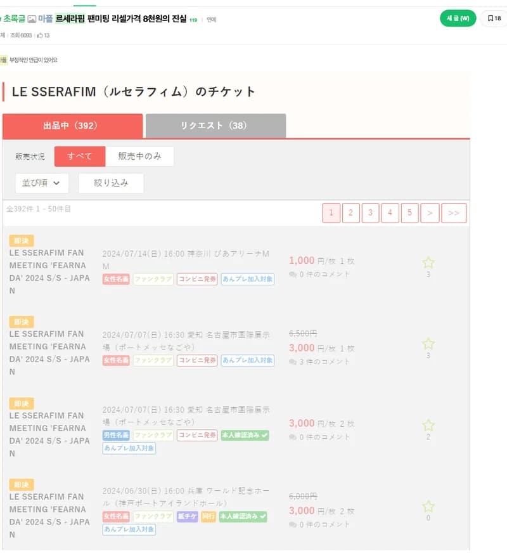
Task: Click the next page > button
Action: (430, 212)
